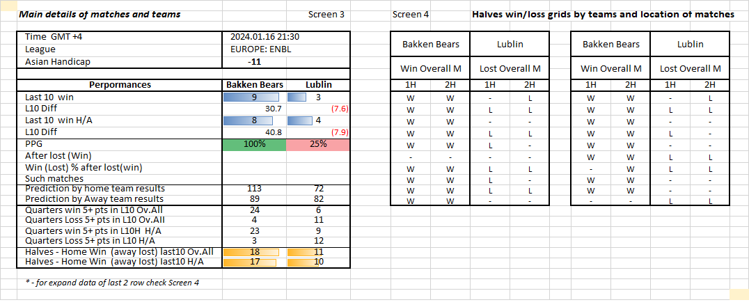749x307 pixels.
Task: Select the 'Such matches' row label
Action: click(47, 178)
